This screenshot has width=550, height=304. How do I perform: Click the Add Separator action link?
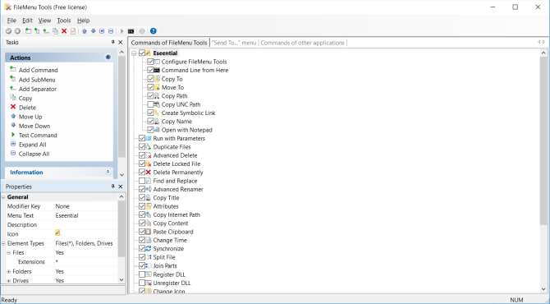(x=38, y=90)
